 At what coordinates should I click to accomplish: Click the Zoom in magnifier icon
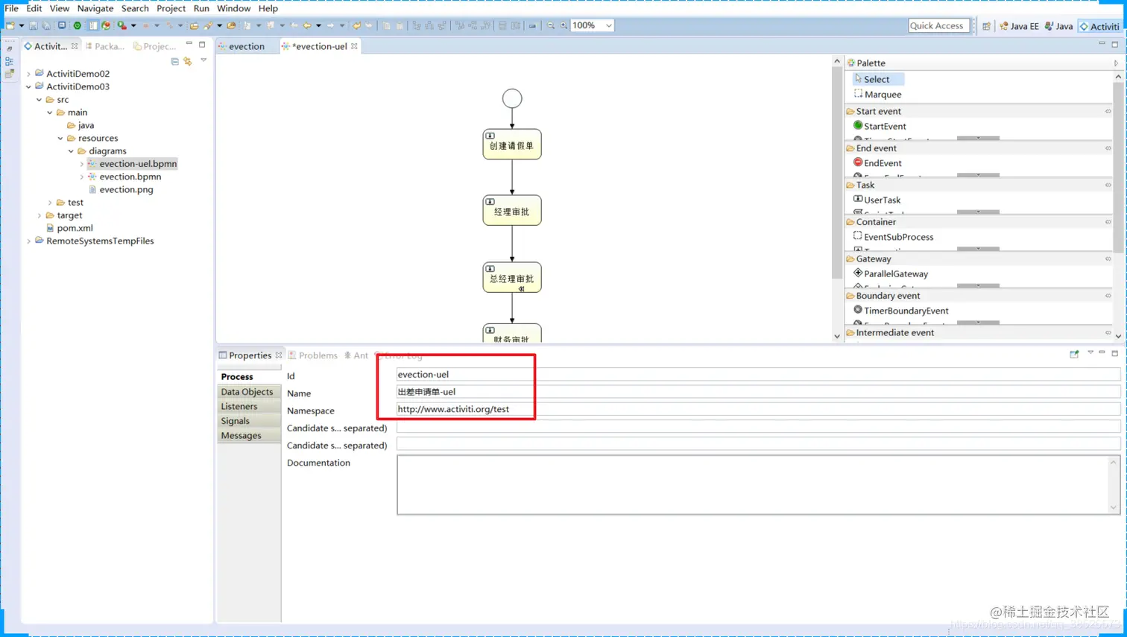pos(564,25)
